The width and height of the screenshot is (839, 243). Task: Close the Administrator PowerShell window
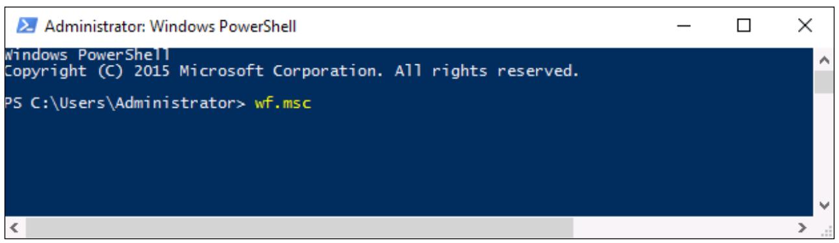point(805,27)
